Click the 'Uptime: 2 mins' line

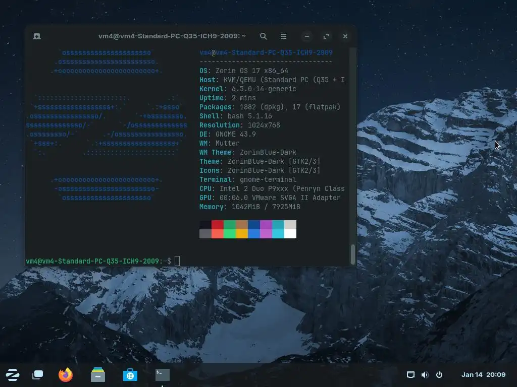[228, 98]
